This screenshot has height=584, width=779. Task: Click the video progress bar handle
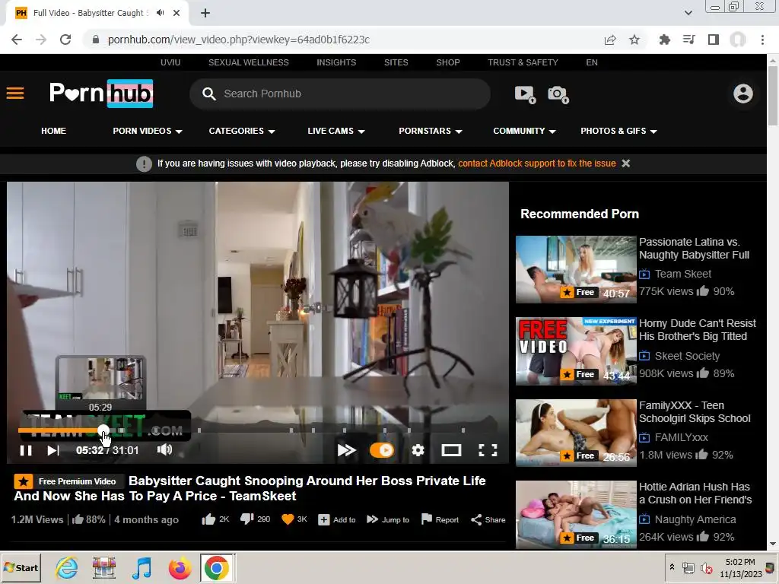tap(103, 430)
